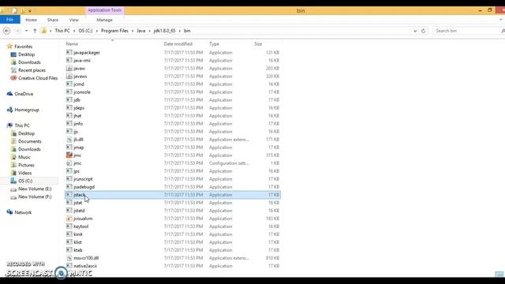Image resolution: width=505 pixels, height=284 pixels.
Task: Select the jsadebugd file name
Action: coord(84,187)
